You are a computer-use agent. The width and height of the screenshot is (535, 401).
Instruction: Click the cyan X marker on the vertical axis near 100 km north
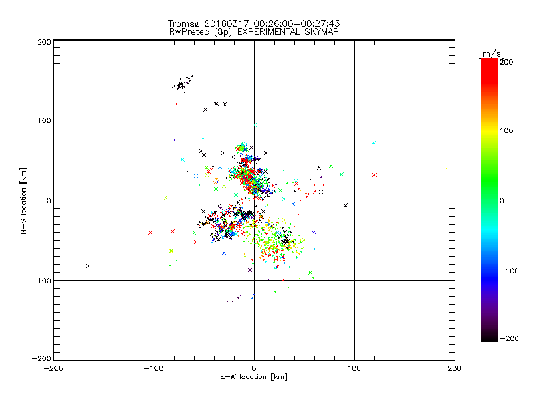(255, 125)
